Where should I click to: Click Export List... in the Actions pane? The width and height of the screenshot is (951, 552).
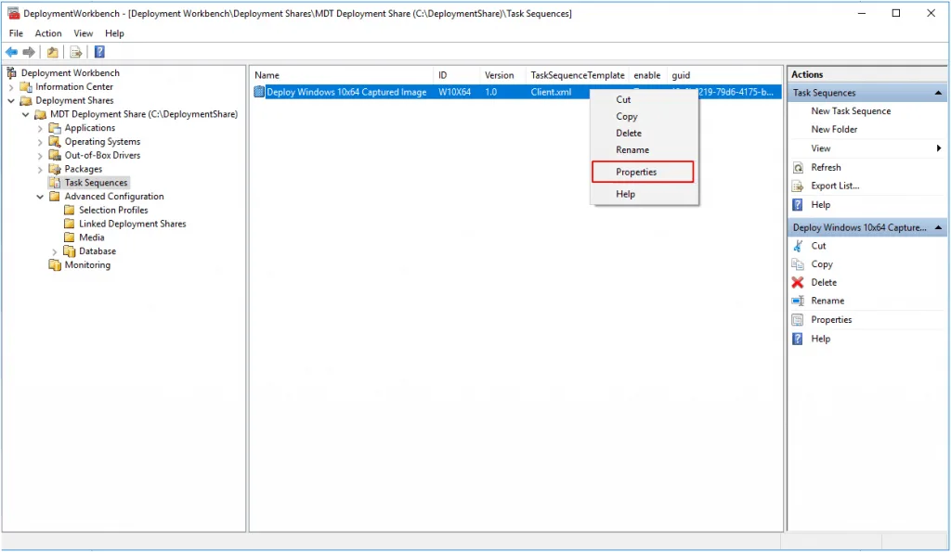click(x=835, y=186)
